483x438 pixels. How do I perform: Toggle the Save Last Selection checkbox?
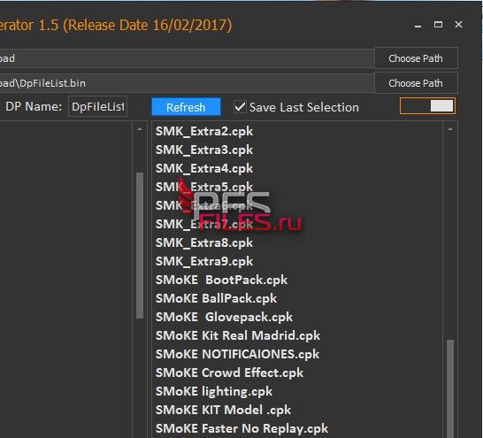(x=240, y=107)
